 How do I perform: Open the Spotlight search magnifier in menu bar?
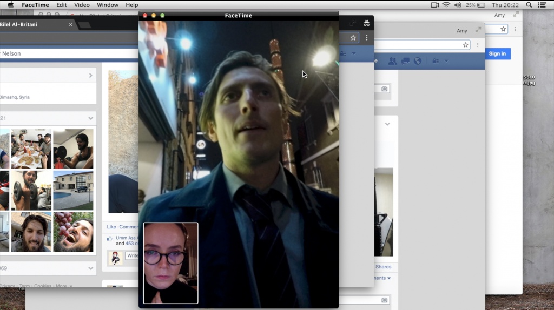529,5
